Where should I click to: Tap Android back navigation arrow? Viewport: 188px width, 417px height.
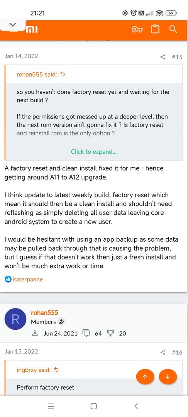pyautogui.click(x=136, y=406)
